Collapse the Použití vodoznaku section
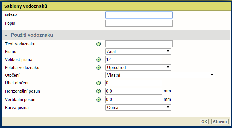 coord(6,35)
